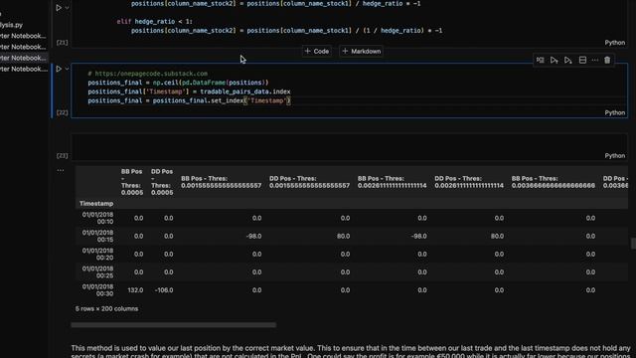
Task: Click timestamp 01/01/2018 00:20 row label
Action: click(x=97, y=255)
